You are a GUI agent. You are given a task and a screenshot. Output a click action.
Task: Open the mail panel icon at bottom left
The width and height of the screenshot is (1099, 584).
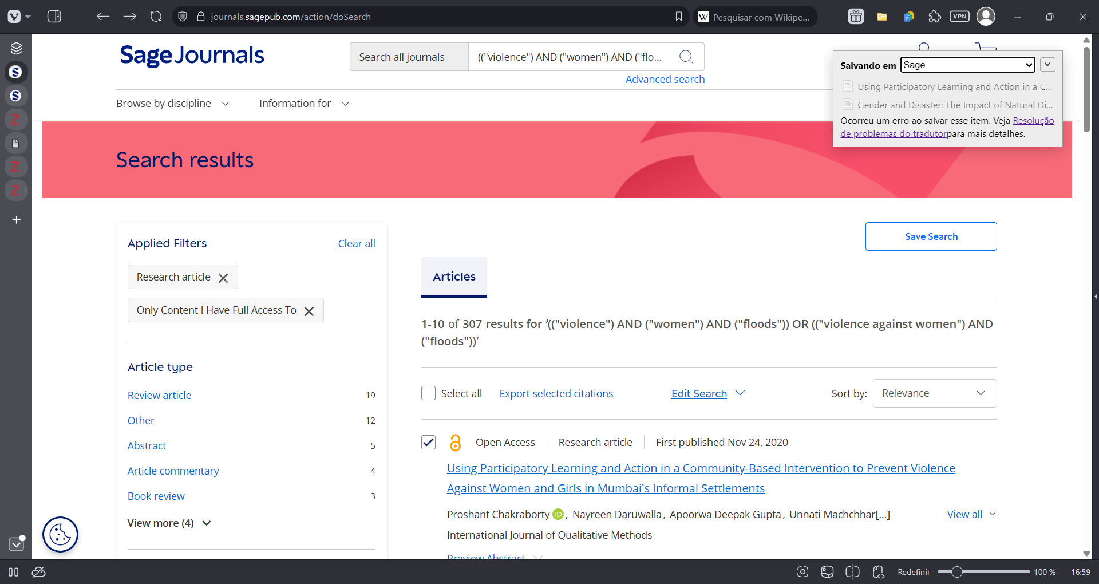[17, 544]
